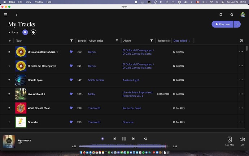Filter by Album funnel icon
The image size is (249, 156).
pyautogui.click(x=152, y=41)
